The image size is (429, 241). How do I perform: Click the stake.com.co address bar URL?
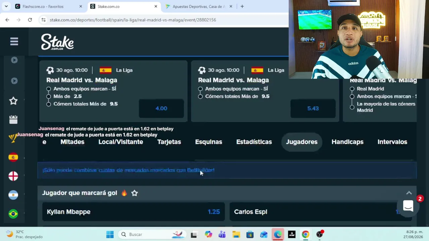click(133, 20)
